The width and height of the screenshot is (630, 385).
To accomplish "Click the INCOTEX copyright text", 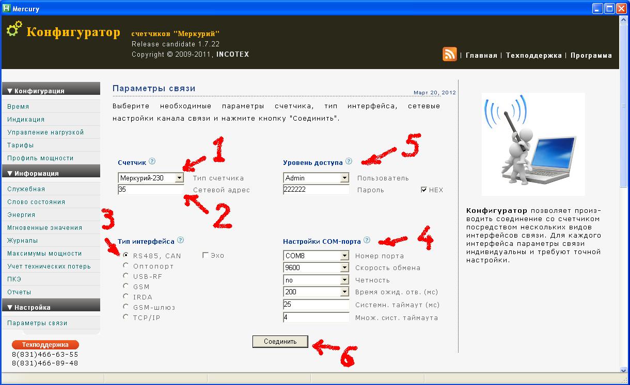I will pos(232,54).
